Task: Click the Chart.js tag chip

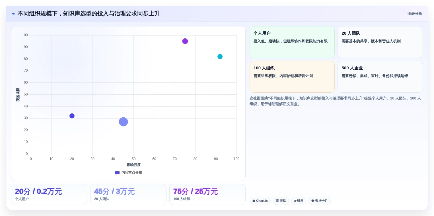Action: pyautogui.click(x=260, y=201)
